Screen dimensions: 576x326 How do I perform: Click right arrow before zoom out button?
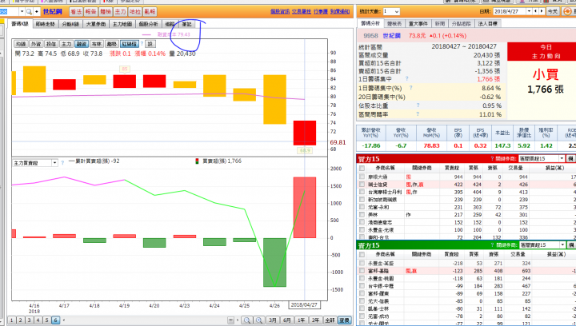[238, 320]
